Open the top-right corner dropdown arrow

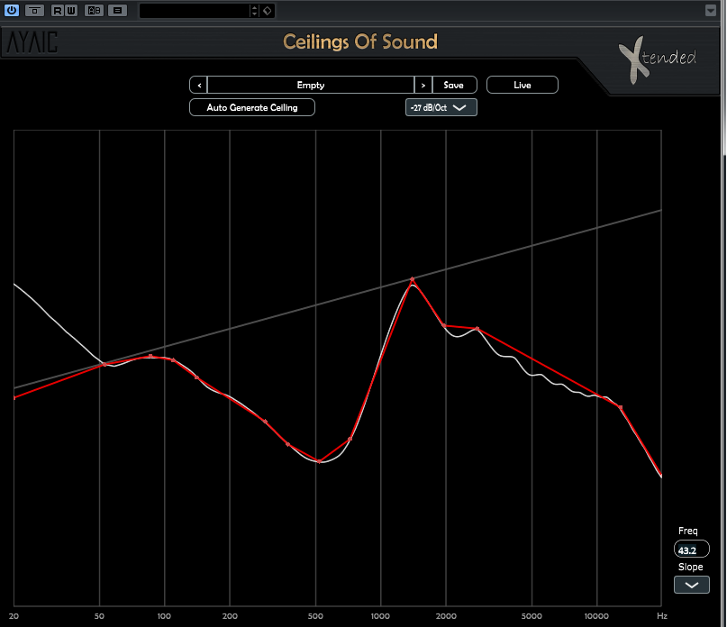coord(711,11)
